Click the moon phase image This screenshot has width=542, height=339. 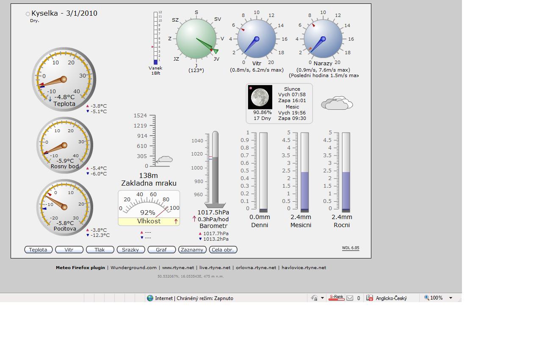pos(260,97)
